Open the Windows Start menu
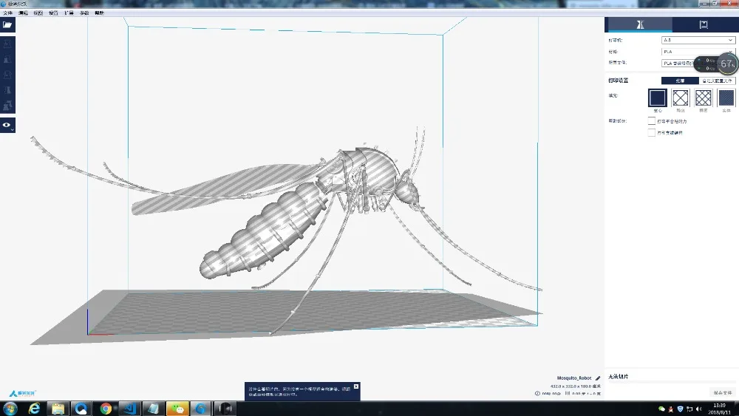 coord(10,409)
